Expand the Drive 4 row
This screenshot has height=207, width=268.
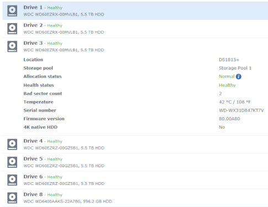click(x=135, y=145)
